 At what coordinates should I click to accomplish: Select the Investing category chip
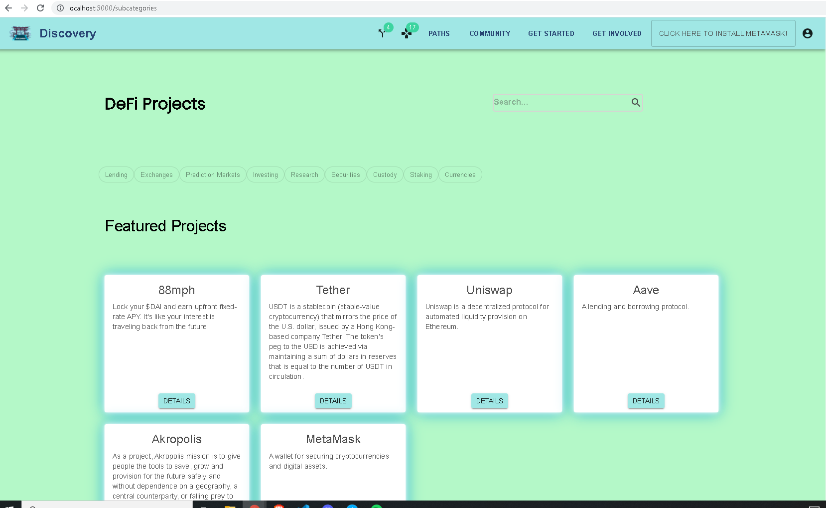[x=266, y=174]
